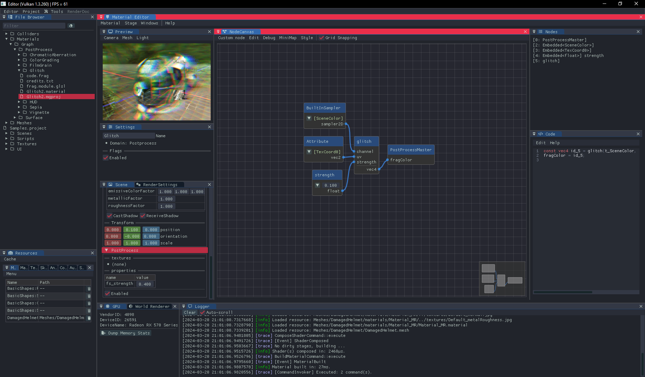This screenshot has width=645, height=377.
Task: Adjust the fs_strength value slider
Action: tap(145, 284)
